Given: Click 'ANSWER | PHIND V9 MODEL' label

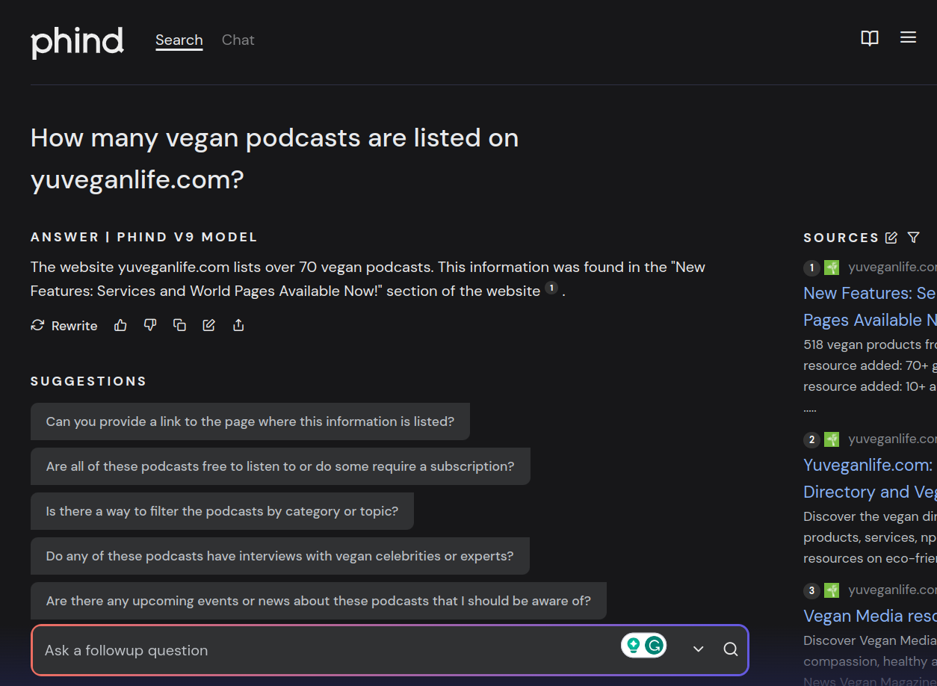Looking at the screenshot, I should [x=143, y=237].
